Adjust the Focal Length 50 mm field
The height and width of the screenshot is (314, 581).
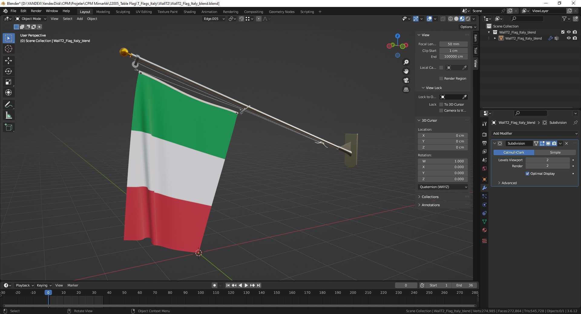click(x=453, y=44)
